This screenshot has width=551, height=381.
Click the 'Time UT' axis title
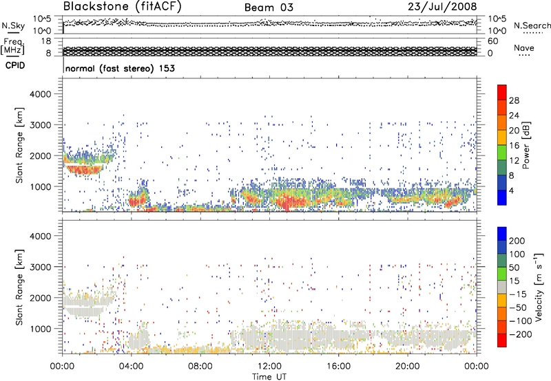tap(269, 377)
